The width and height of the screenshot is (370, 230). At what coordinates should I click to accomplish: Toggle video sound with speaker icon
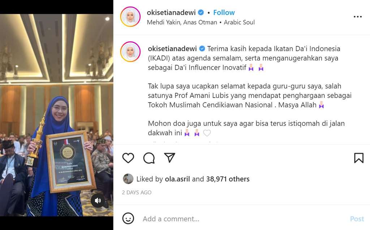coord(98,200)
